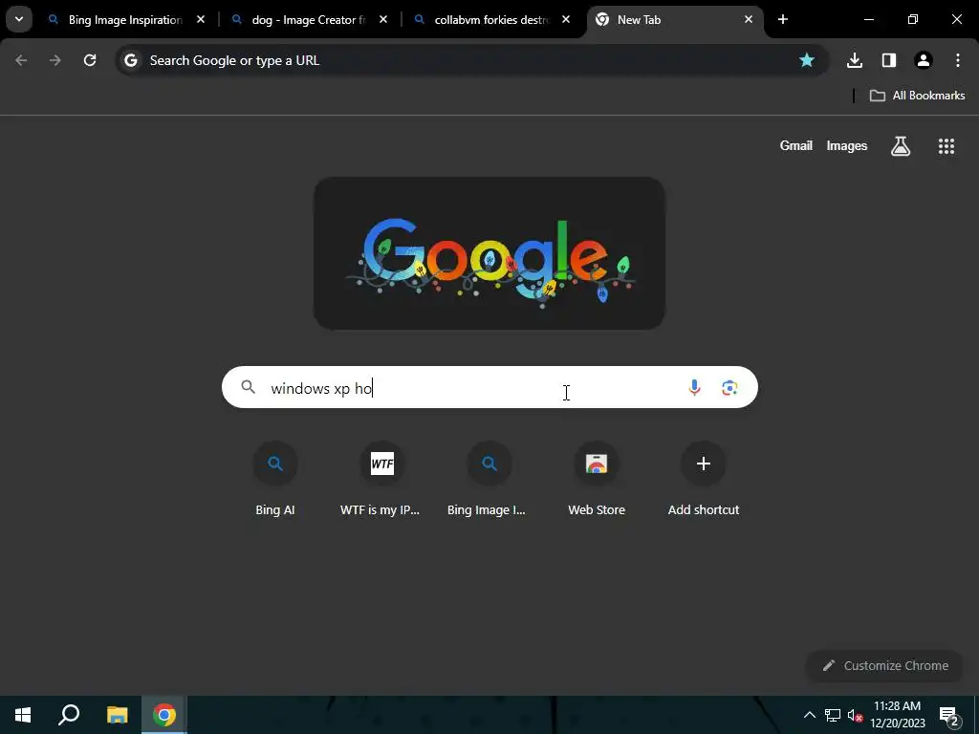Open the tab search dropdown arrow
Screen dimensions: 979x734
point(19,19)
